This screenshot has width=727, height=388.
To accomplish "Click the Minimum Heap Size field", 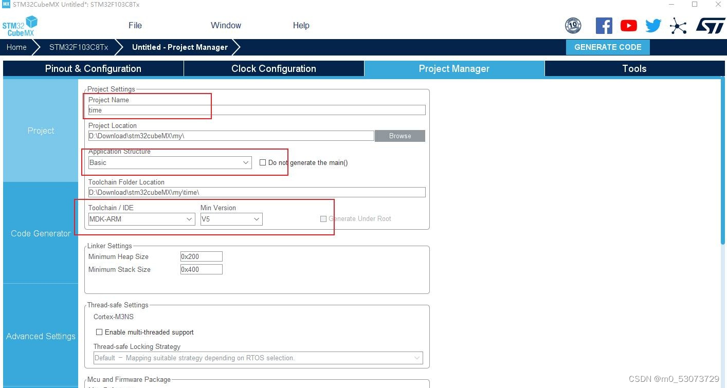I will pyautogui.click(x=201, y=256).
